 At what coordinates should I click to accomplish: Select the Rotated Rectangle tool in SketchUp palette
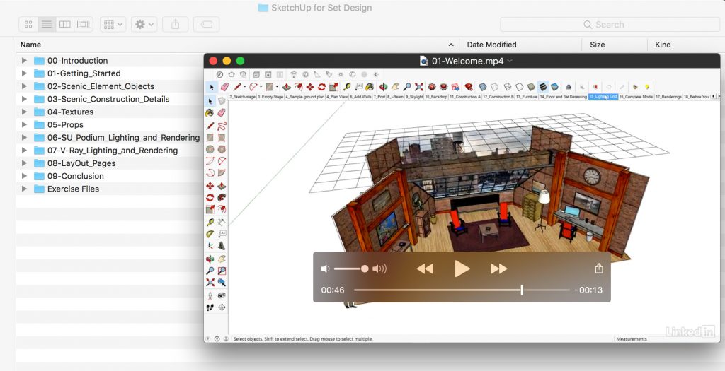[x=222, y=138]
